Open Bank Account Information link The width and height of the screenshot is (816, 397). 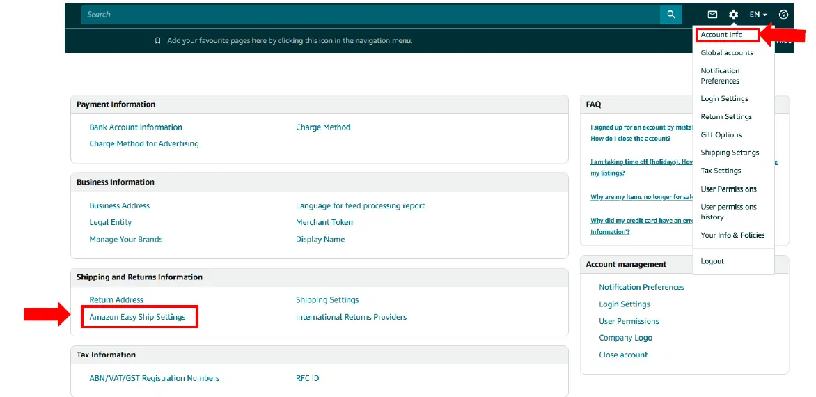[136, 127]
